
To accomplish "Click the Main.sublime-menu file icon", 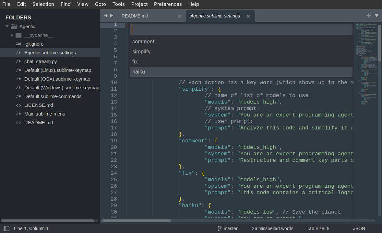I will tap(18, 114).
